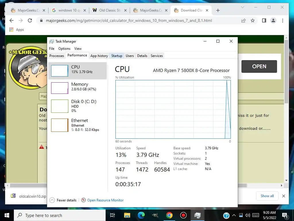294x221 pixels.
Task: Click the red record taskbar icon
Action: coord(183,215)
